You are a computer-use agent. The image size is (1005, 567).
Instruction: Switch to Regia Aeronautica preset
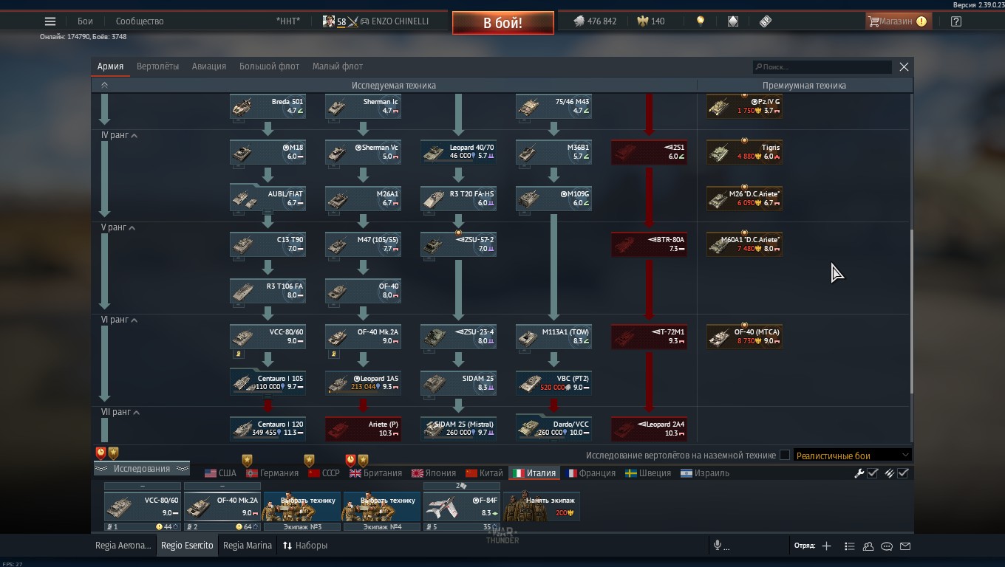tap(123, 546)
